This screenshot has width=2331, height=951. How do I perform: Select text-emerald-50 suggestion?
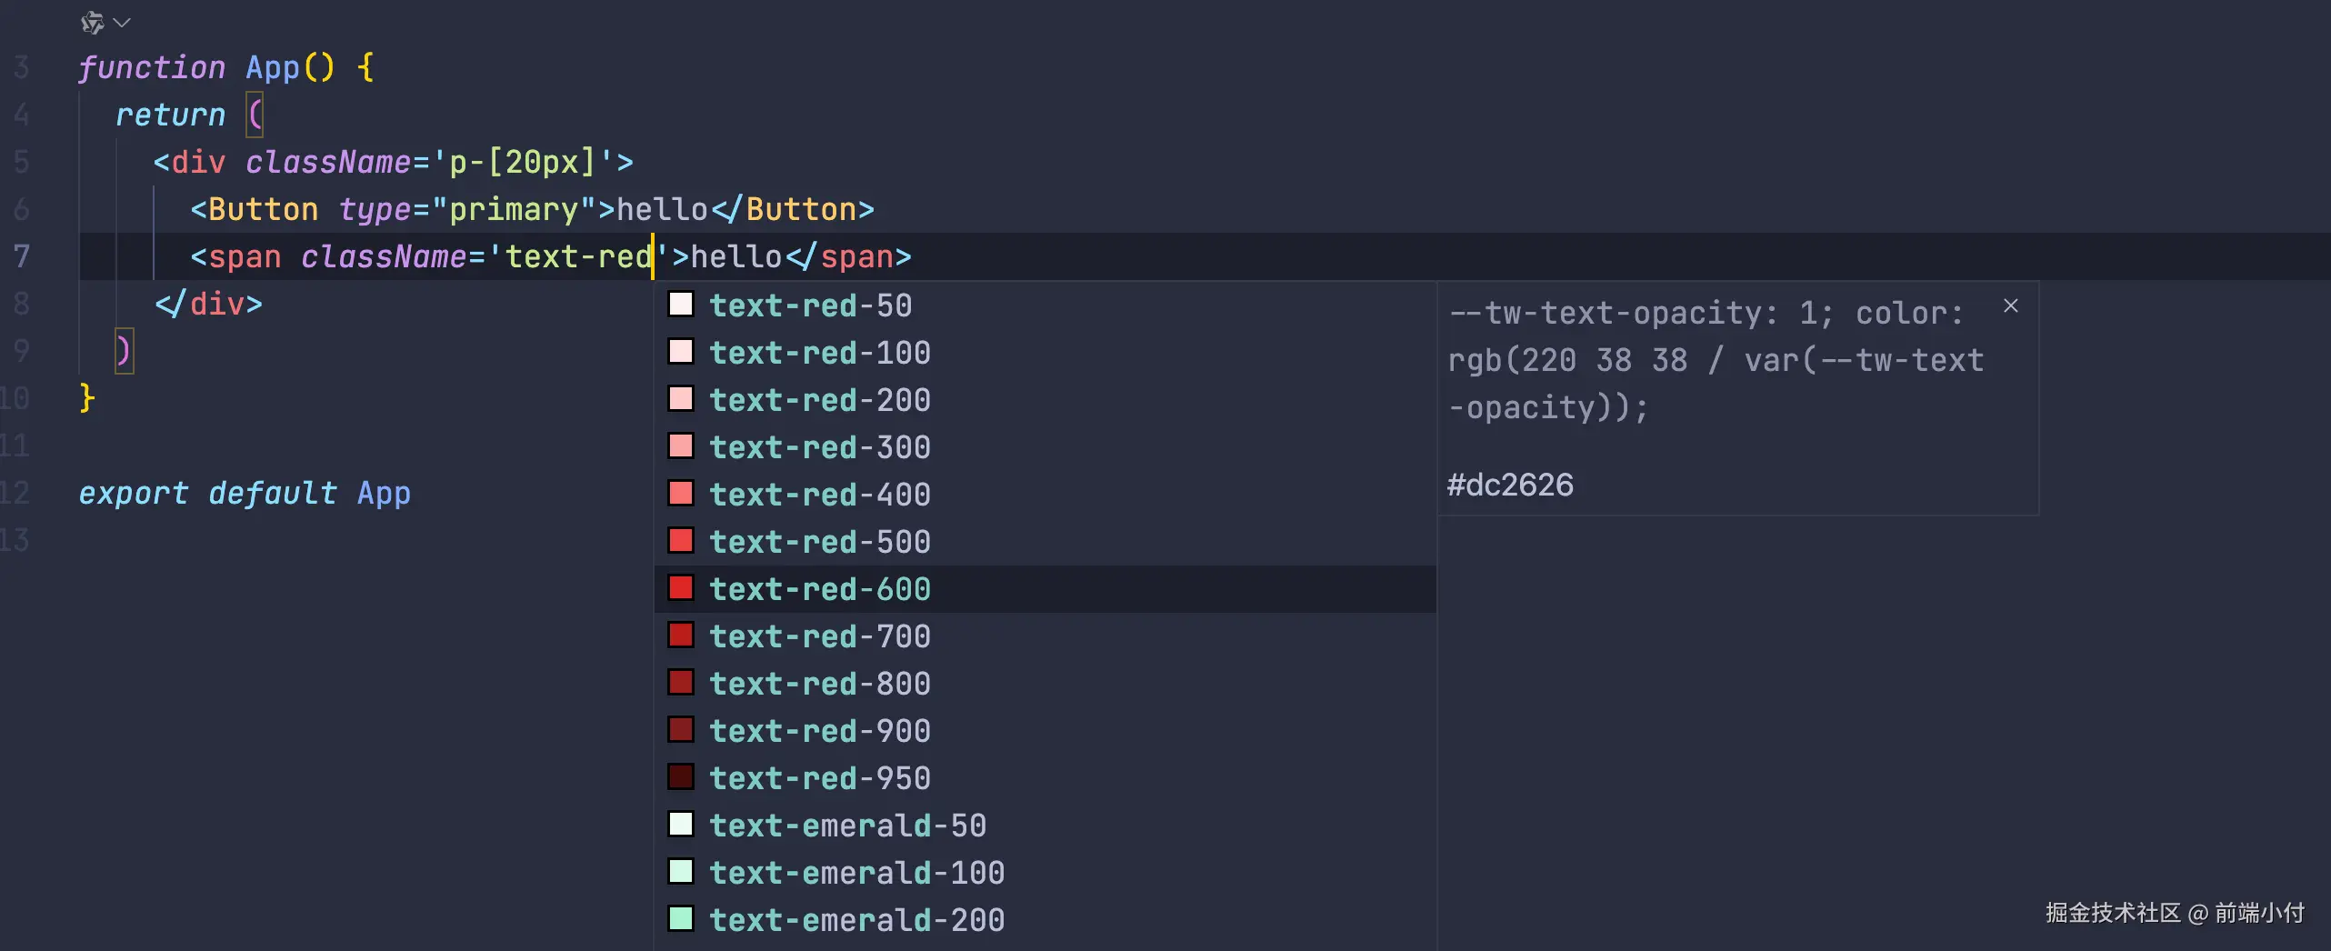click(x=847, y=826)
